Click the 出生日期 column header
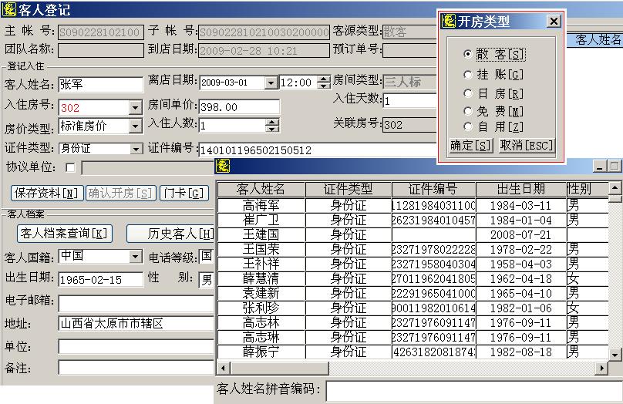The image size is (623, 404). tap(520, 189)
